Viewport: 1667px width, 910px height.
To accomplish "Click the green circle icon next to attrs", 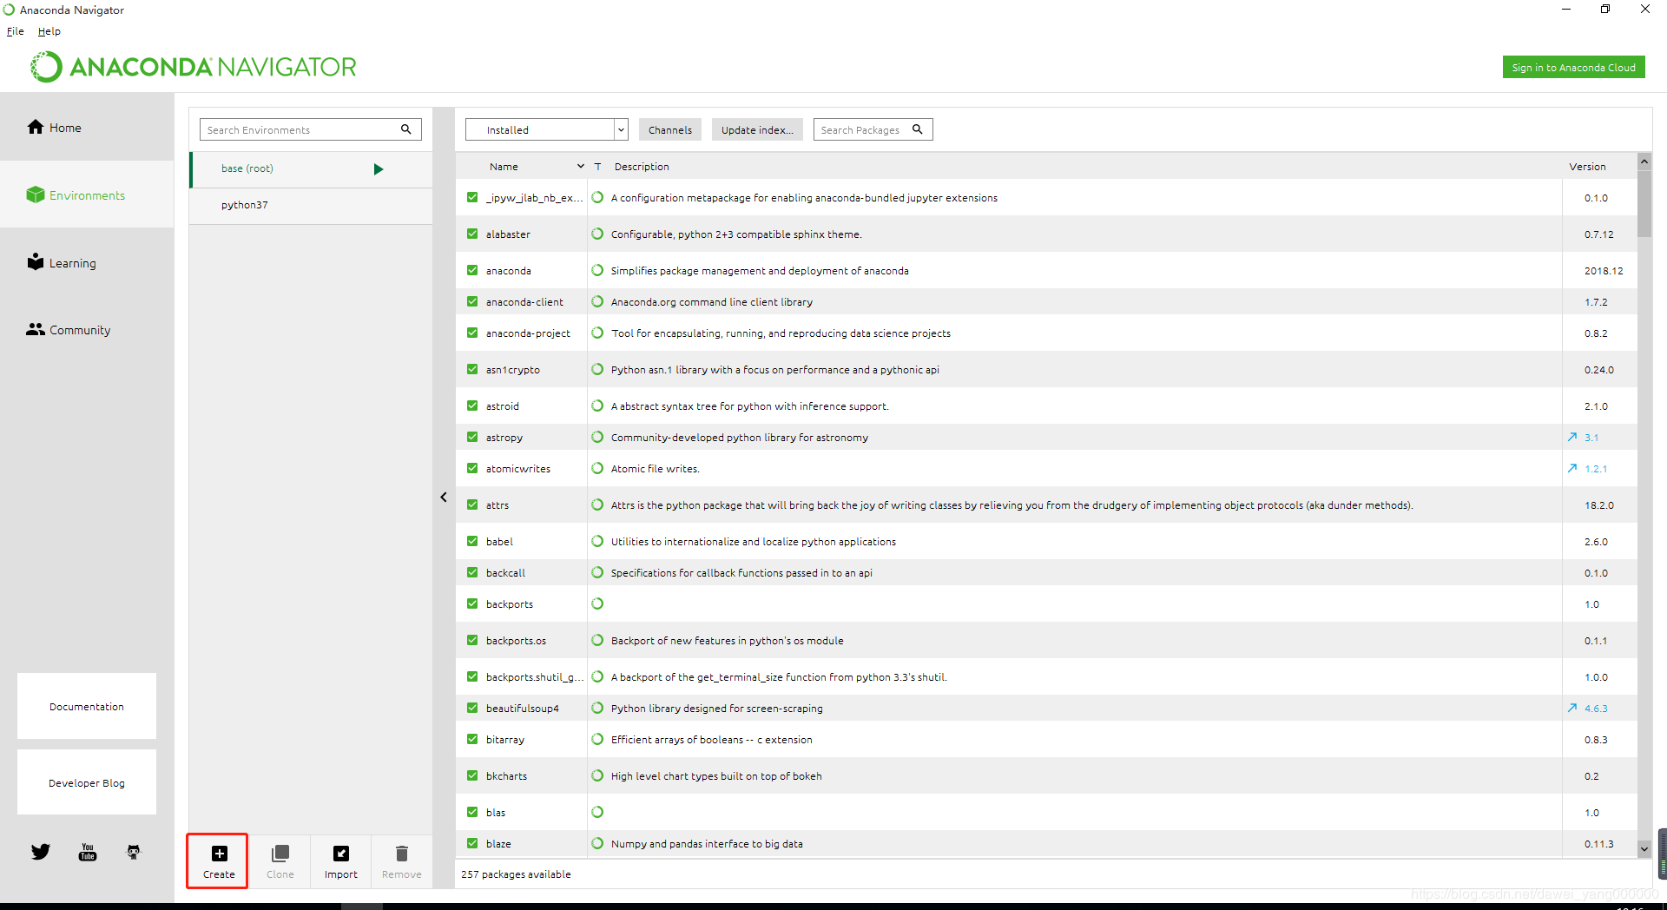I will (597, 504).
